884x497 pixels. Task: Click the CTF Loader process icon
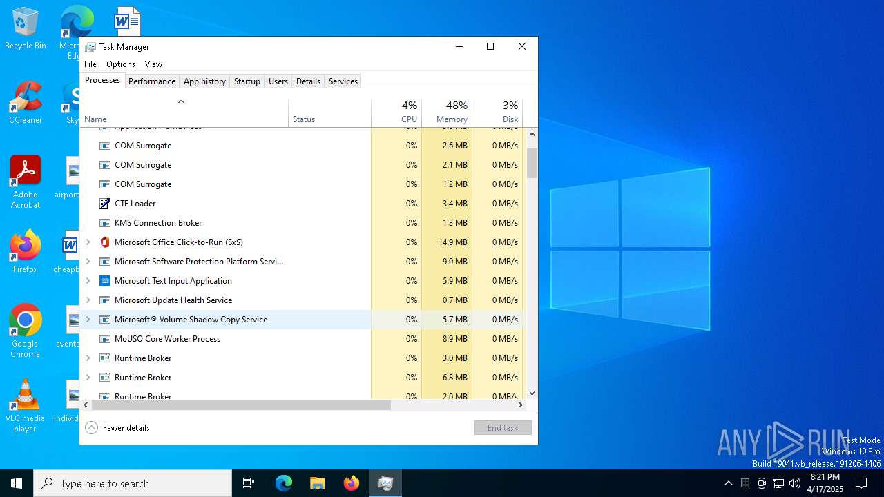(x=105, y=204)
